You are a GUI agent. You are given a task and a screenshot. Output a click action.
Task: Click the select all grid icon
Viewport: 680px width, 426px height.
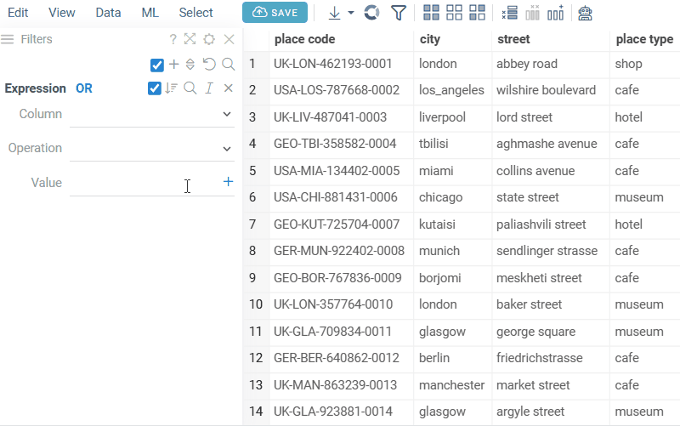pos(431,13)
